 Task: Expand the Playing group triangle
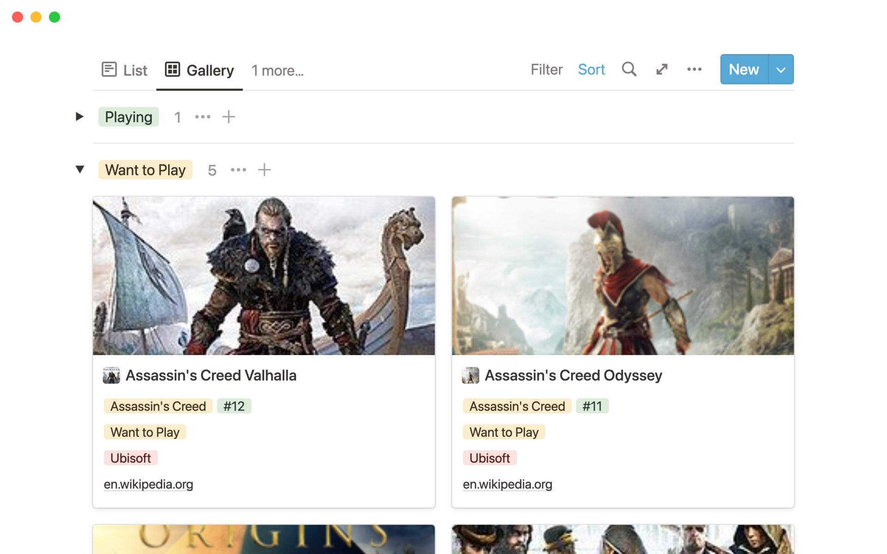pos(79,116)
